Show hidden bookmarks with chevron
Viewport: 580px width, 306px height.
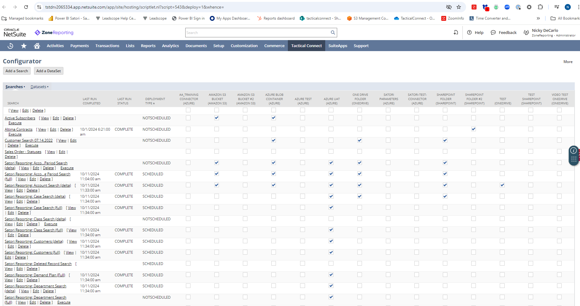click(538, 18)
